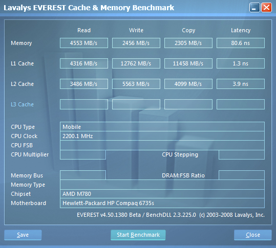Click the Chipset value AMD M780
Screen dimensions: 276x248
[x=162, y=194]
